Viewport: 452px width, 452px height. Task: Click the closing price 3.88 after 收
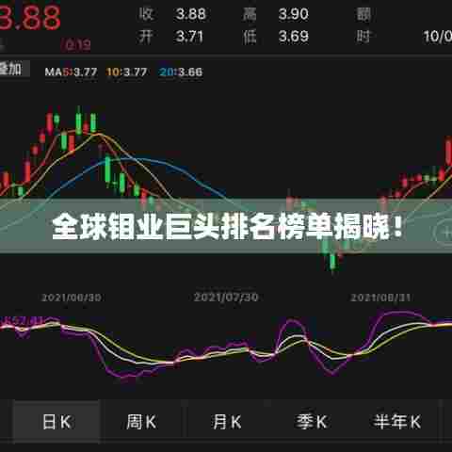190,14
